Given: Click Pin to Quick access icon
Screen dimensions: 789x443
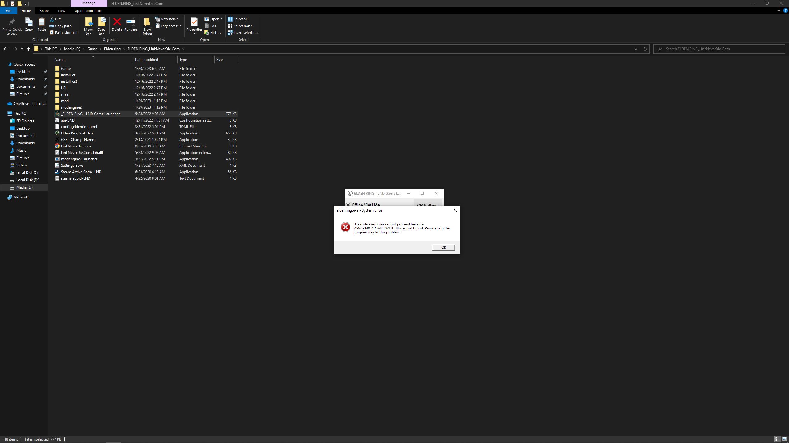Looking at the screenshot, I should click(x=12, y=22).
